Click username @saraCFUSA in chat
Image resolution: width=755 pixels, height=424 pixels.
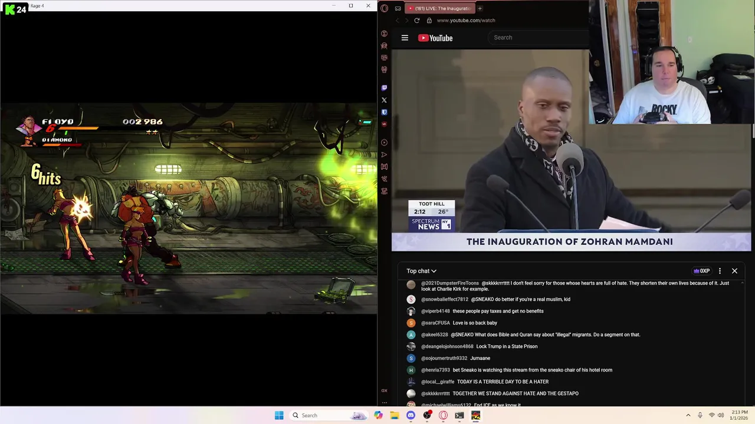[x=435, y=323]
